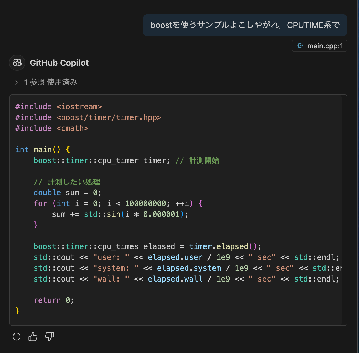Mark the response with thumbs down
This screenshot has width=359, height=353.
tap(49, 337)
